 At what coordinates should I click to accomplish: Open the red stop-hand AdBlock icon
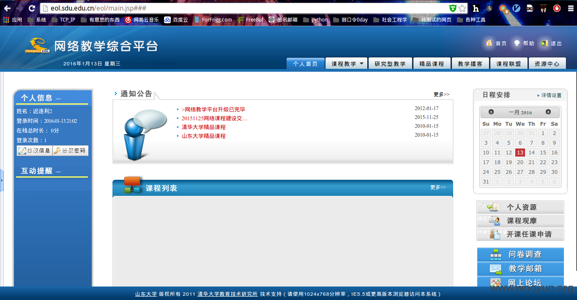[x=557, y=8]
